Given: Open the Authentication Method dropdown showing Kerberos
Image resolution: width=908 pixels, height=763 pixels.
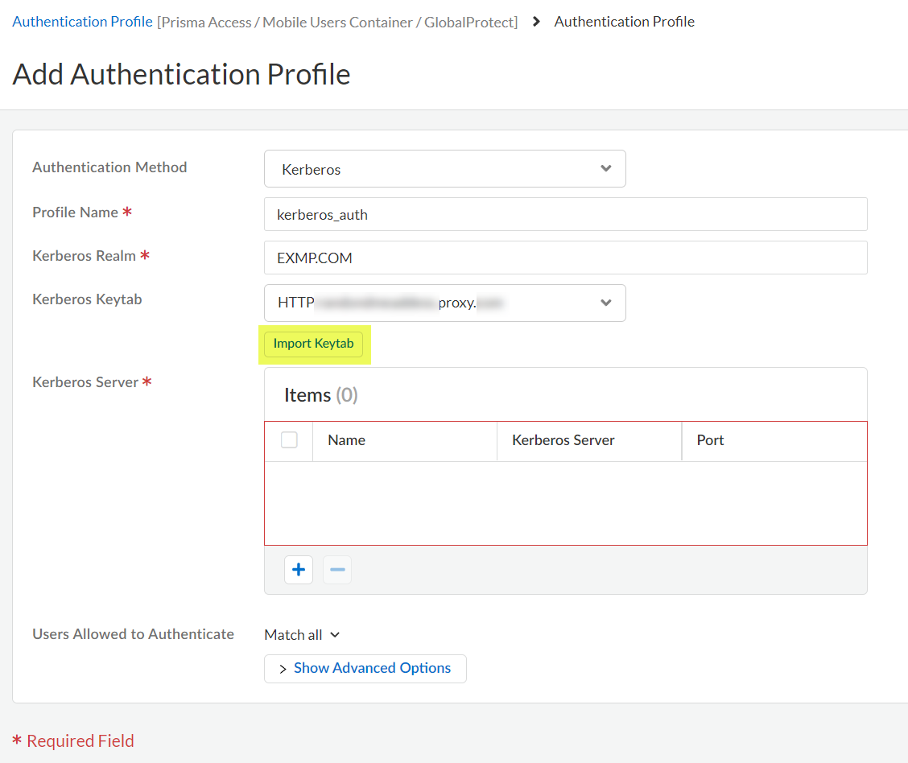Looking at the screenshot, I should [x=444, y=169].
